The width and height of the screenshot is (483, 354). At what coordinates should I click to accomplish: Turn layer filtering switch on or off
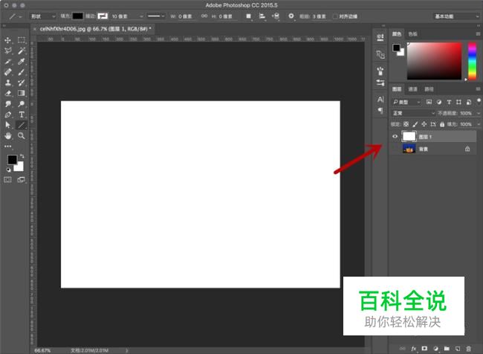[479, 101]
